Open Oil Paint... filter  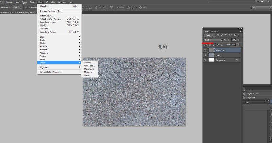(x=59, y=28)
